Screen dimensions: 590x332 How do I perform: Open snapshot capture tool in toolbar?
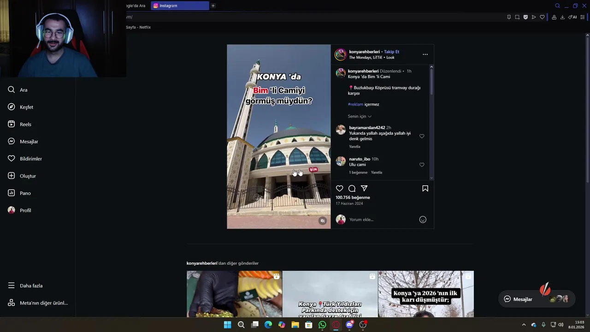[517, 17]
